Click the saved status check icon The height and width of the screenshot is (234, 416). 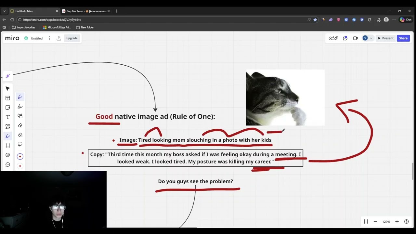26,38
